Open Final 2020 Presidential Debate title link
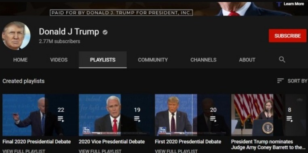This screenshot has height=153, width=308. coord(36,142)
